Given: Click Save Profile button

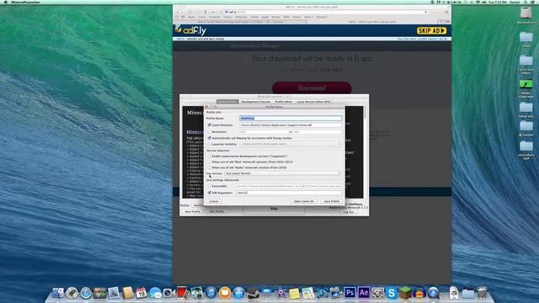Looking at the screenshot, I should [332, 201].
